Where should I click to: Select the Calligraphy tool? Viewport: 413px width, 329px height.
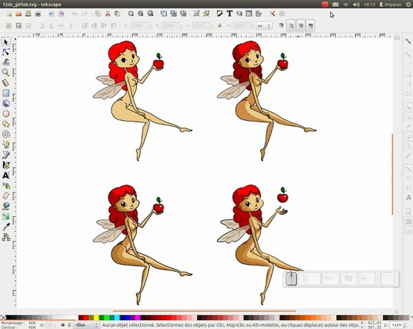[x=6, y=165]
